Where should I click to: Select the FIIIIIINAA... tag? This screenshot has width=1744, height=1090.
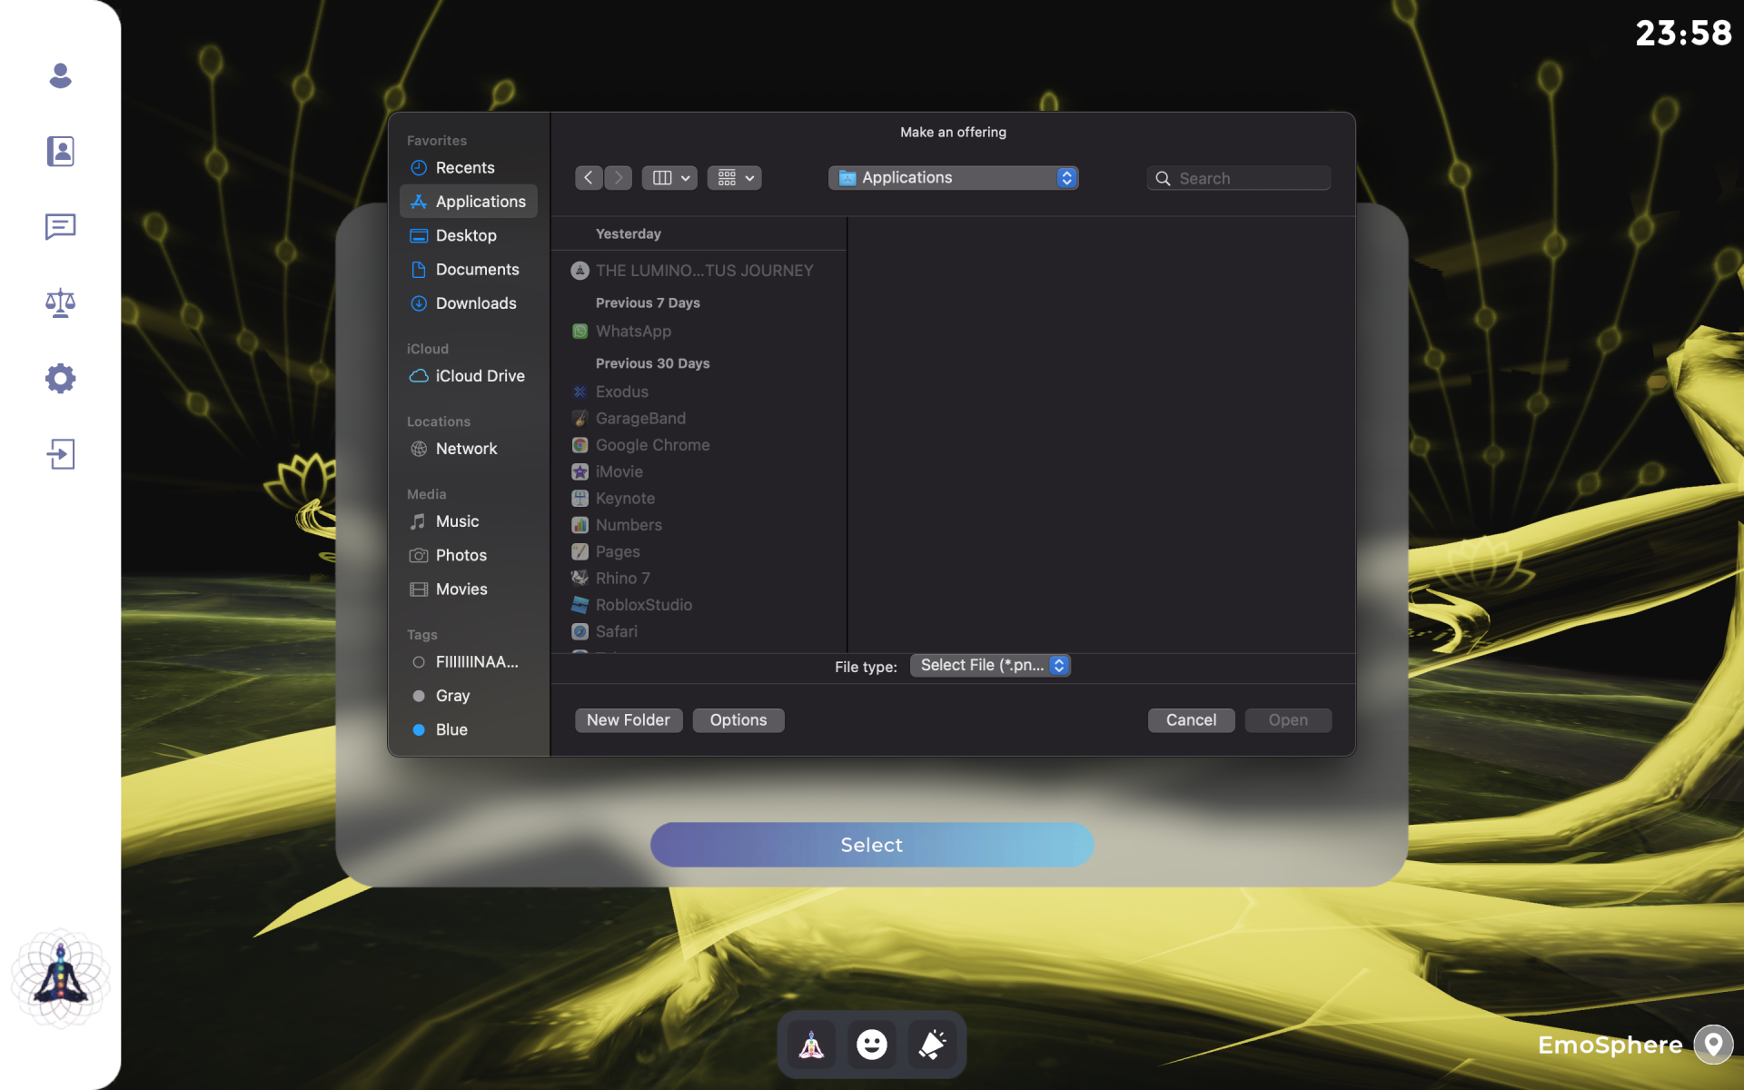(469, 662)
